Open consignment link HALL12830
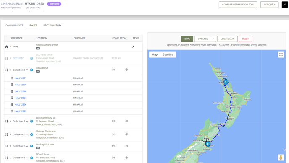The image size is (289, 163). 21,85
